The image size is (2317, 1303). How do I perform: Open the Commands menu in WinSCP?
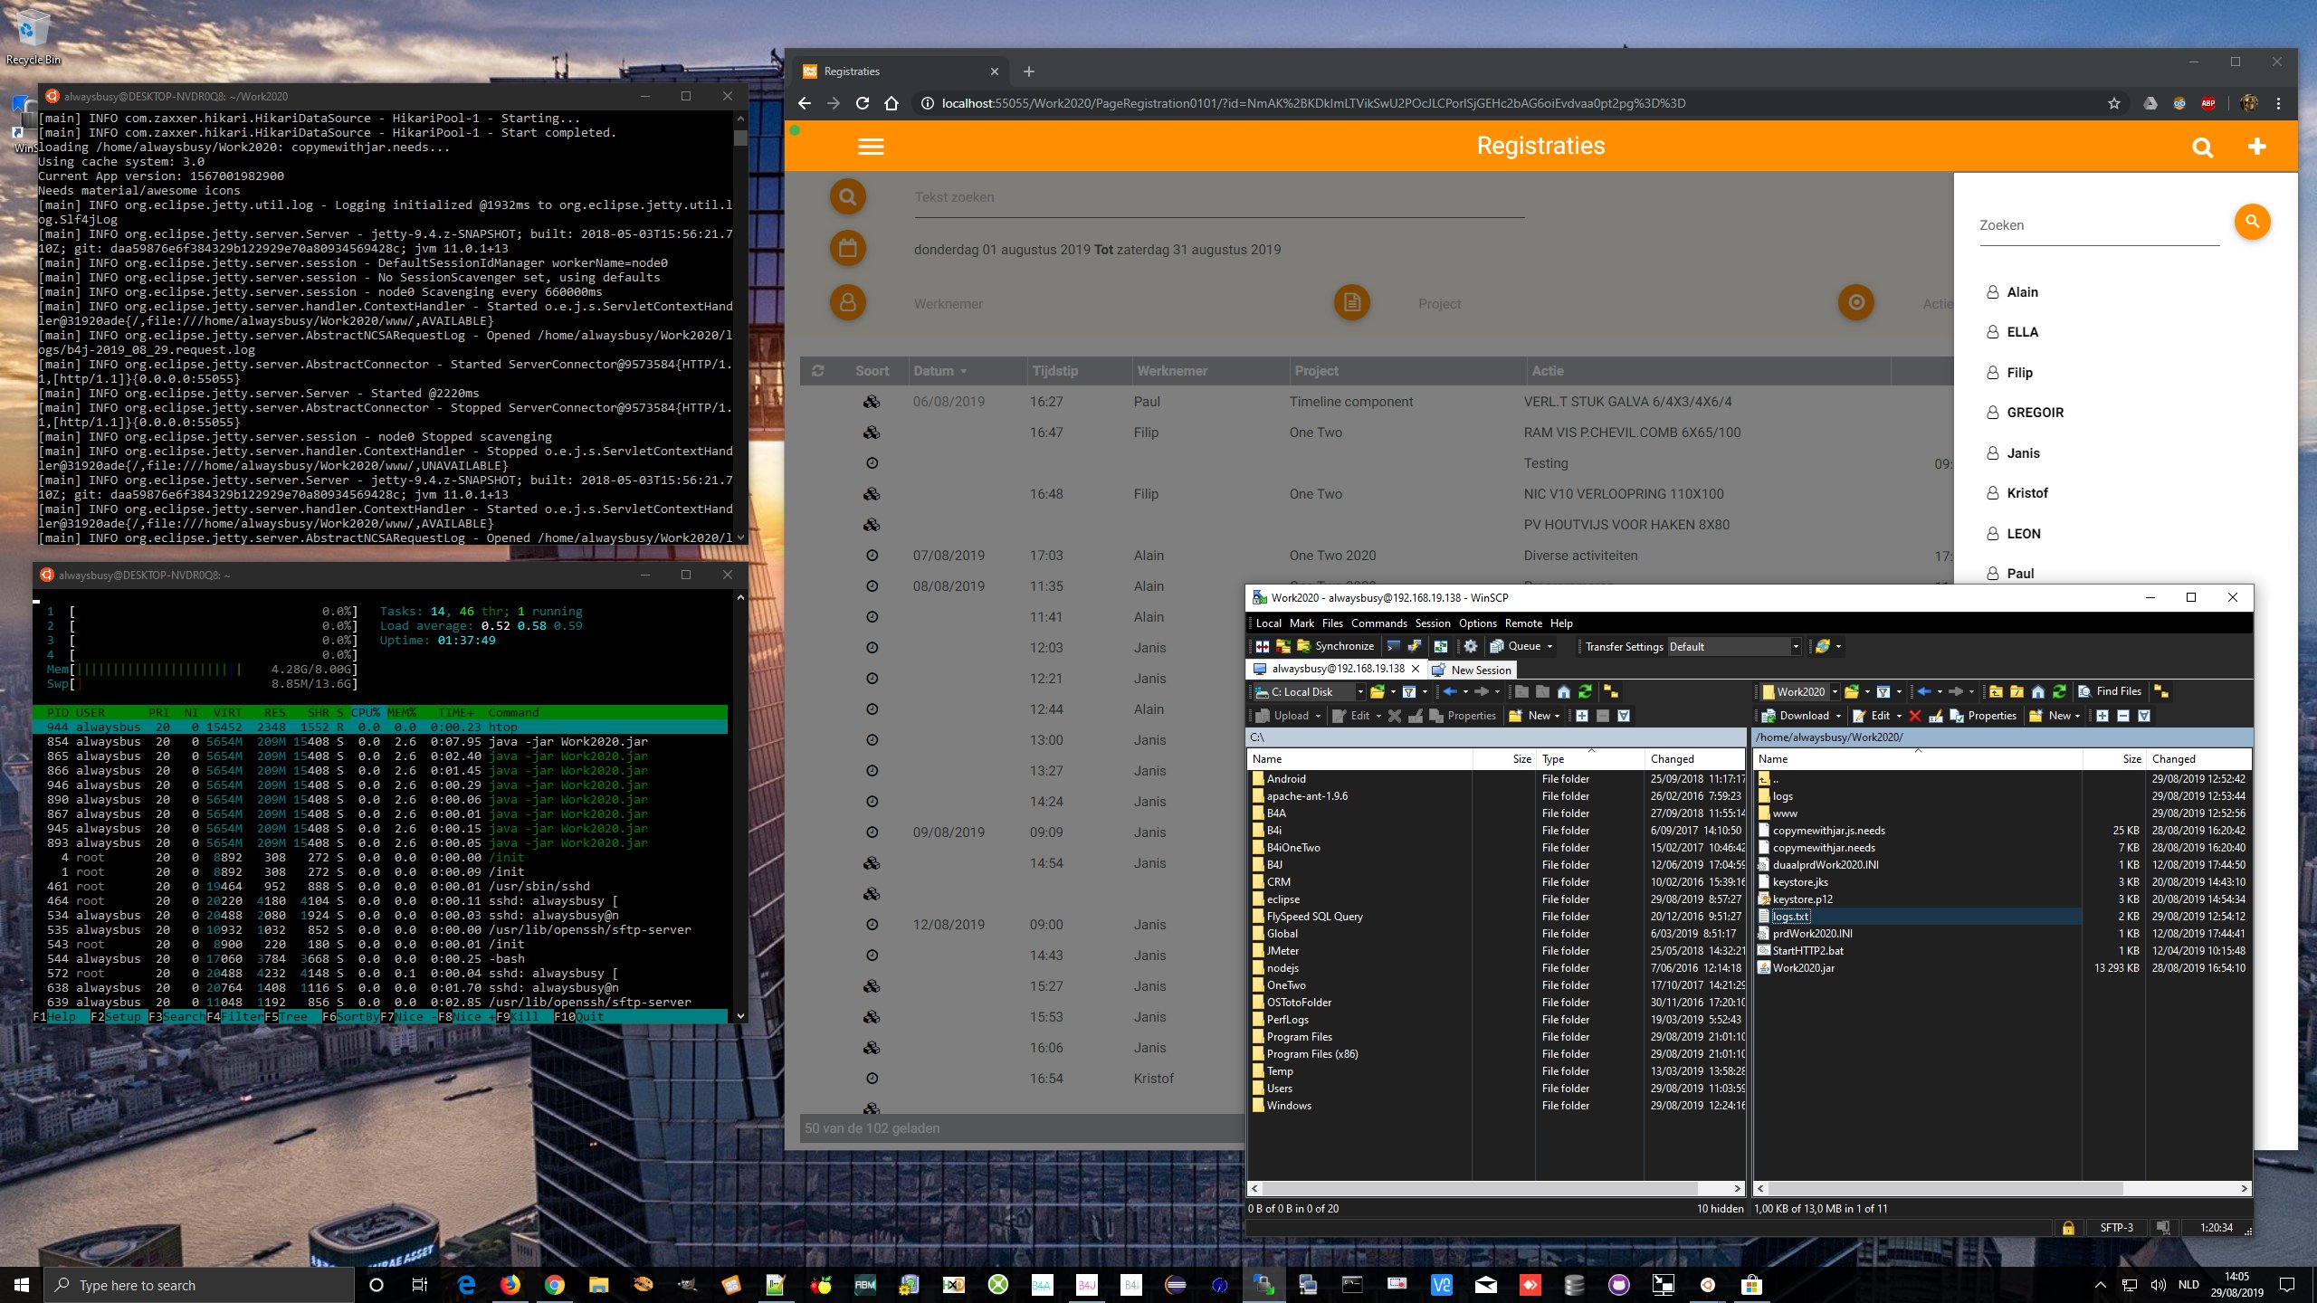1378,623
